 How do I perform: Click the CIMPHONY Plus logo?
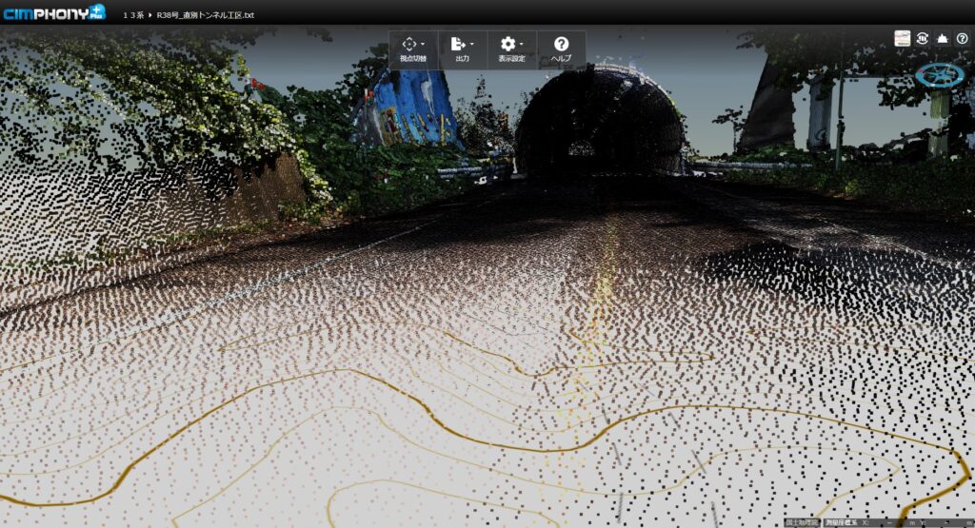(x=53, y=13)
